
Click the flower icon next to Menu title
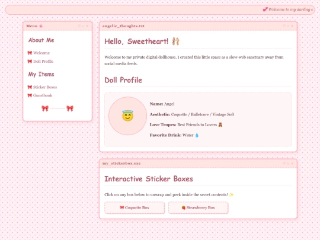[x=41, y=26]
